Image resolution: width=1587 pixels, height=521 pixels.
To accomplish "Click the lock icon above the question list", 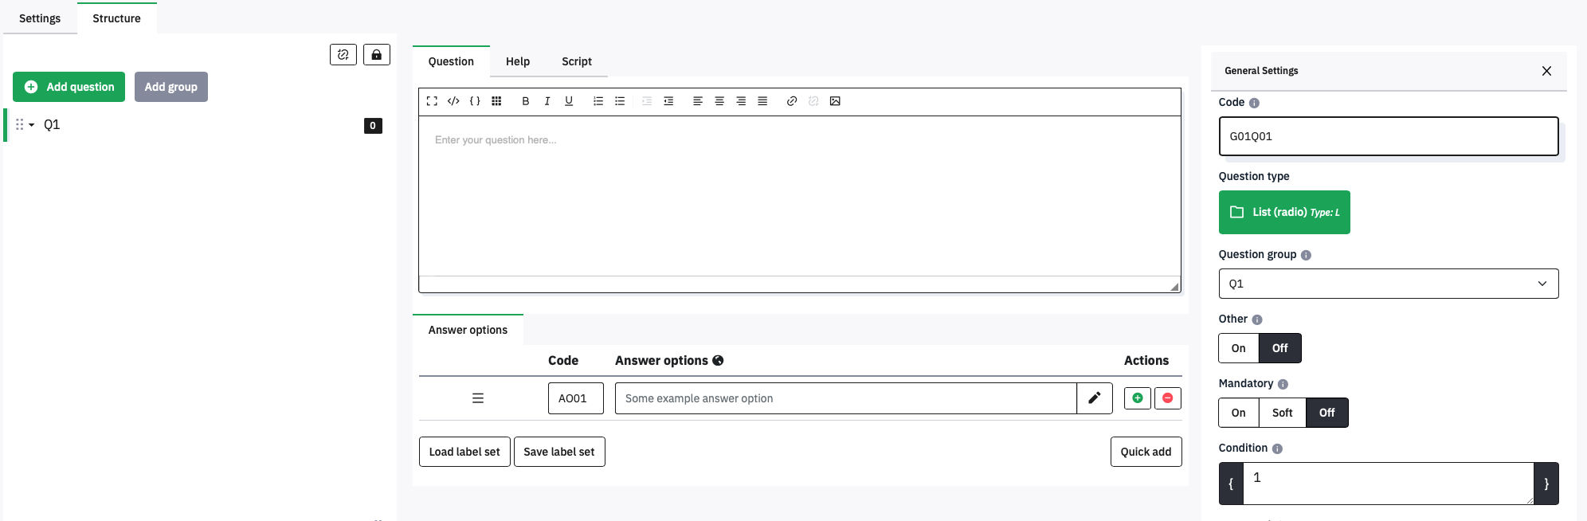I will click(376, 55).
